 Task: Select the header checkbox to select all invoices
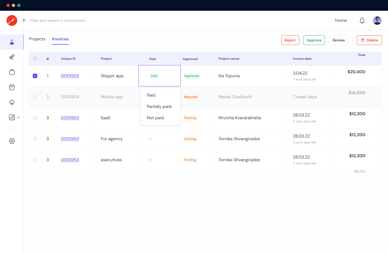pos(35,58)
